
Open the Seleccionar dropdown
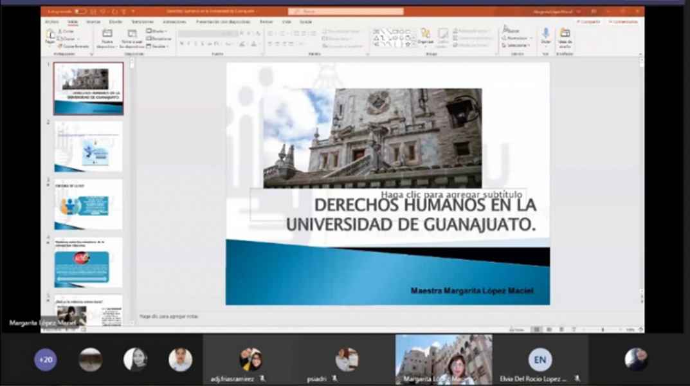pos(516,46)
